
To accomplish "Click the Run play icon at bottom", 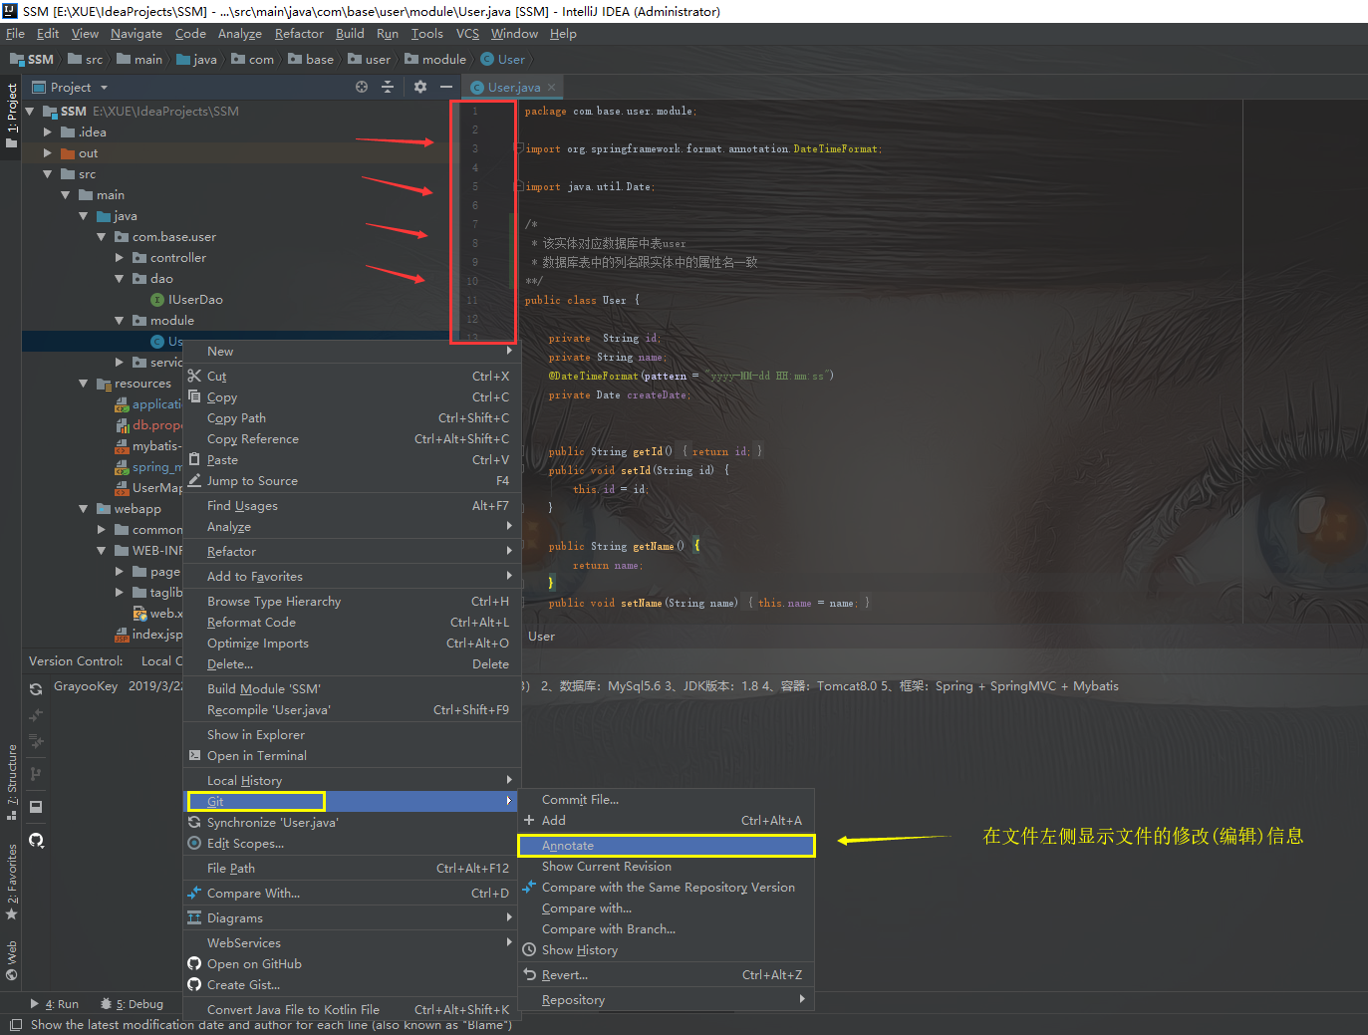I will [35, 1003].
